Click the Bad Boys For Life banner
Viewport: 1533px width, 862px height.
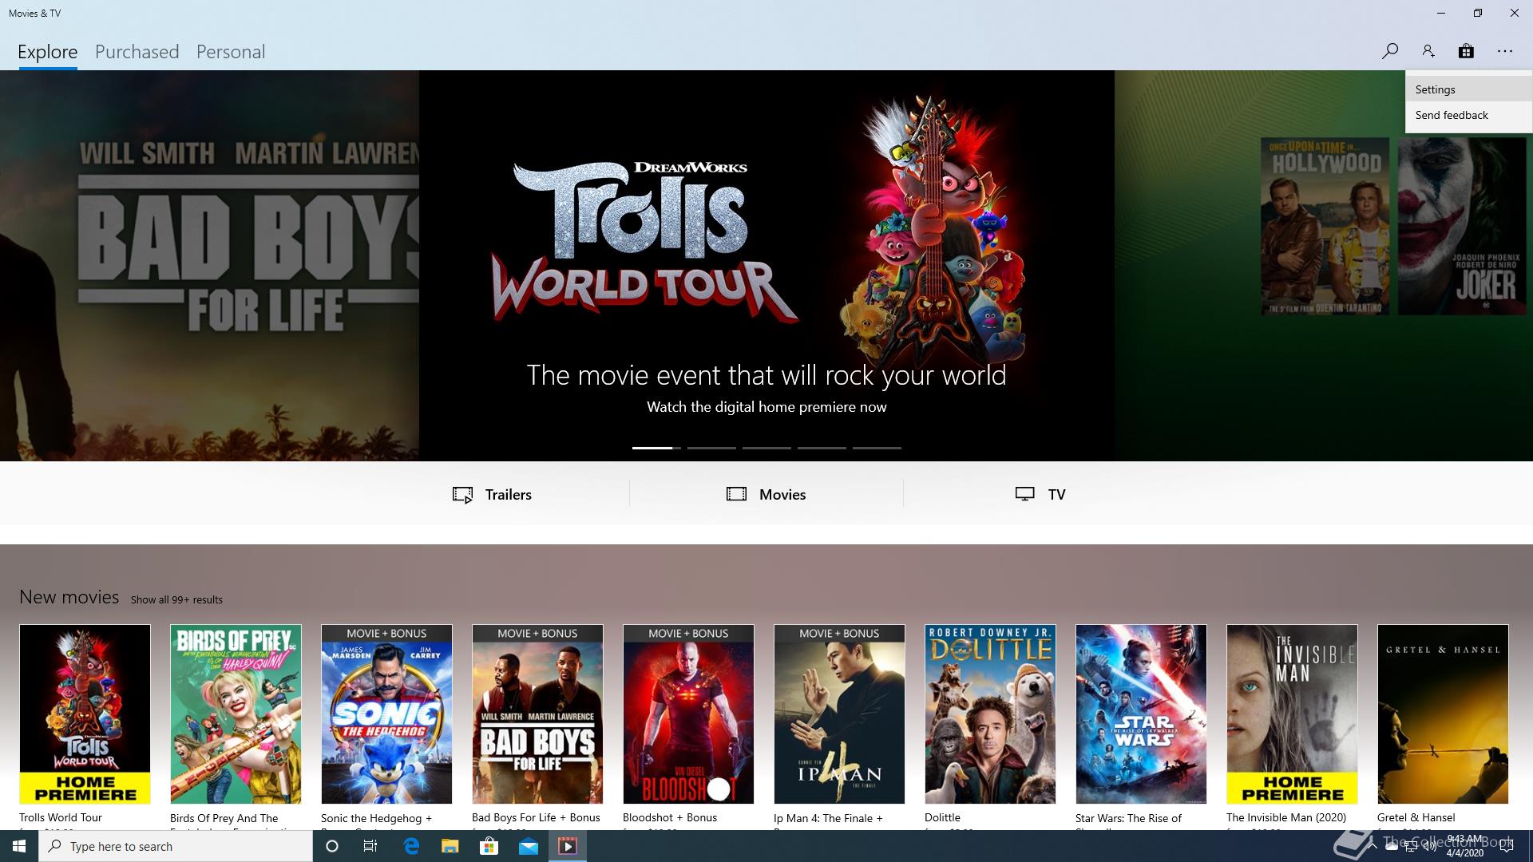(x=209, y=265)
